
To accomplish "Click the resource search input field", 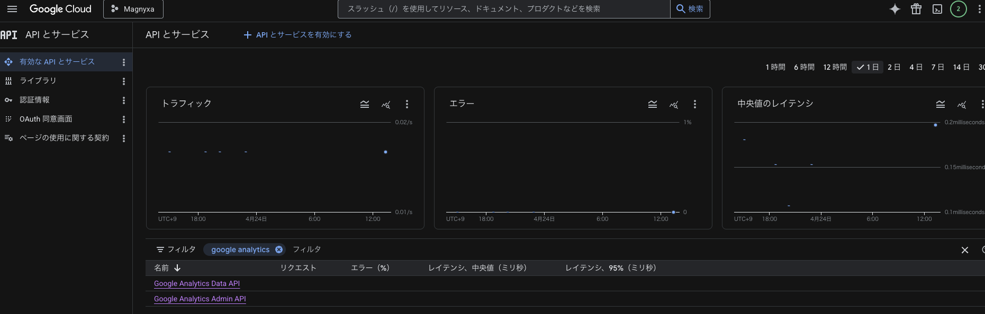I will pyautogui.click(x=503, y=9).
